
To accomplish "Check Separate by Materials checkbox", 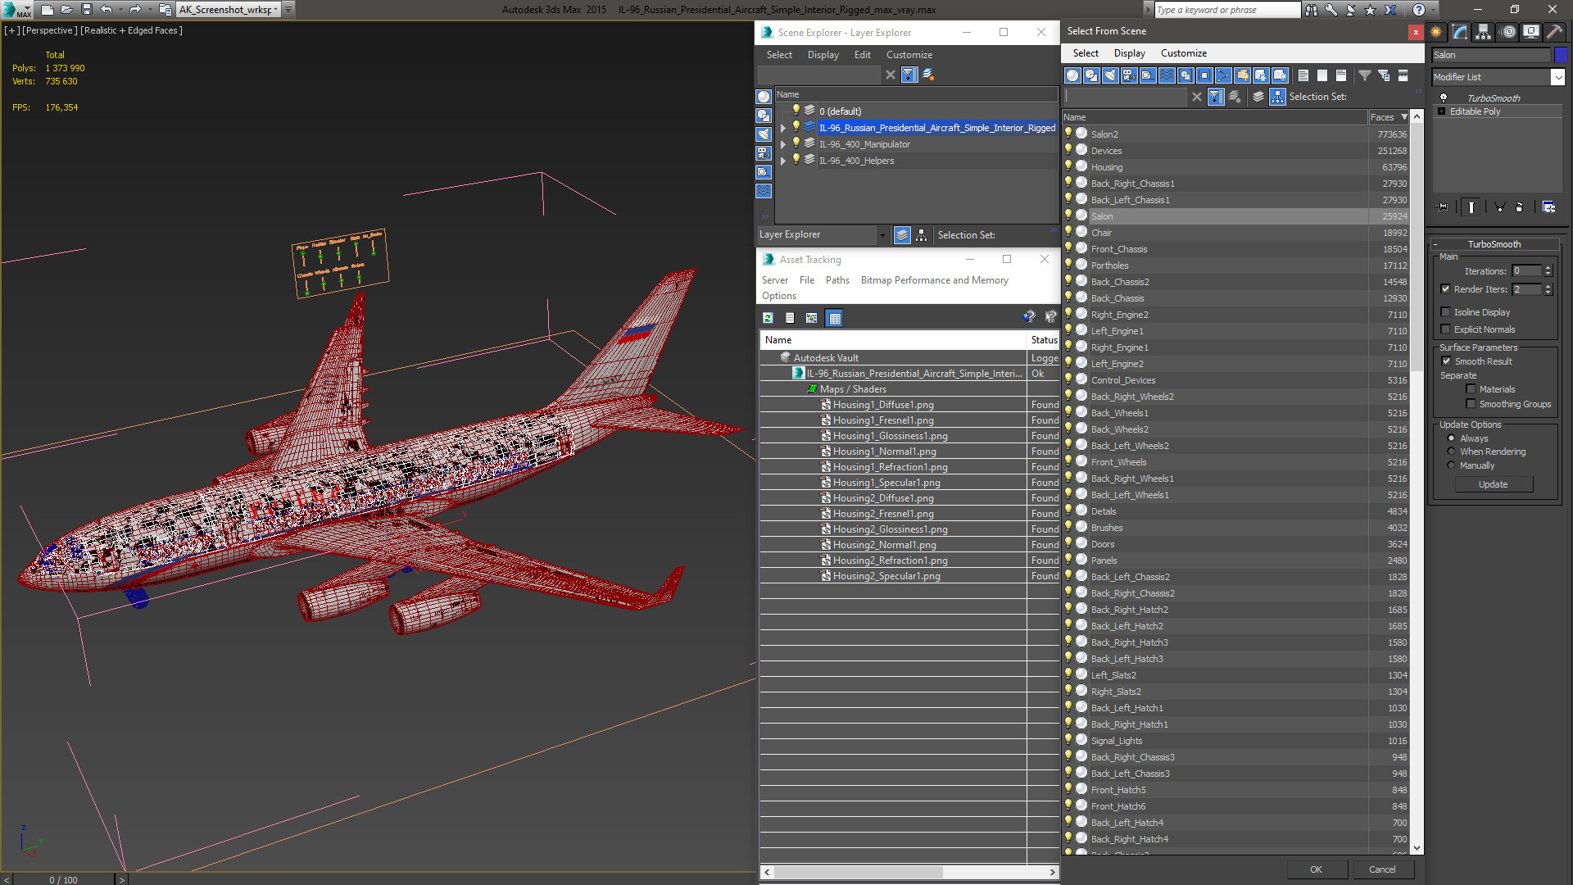I will click(x=1471, y=389).
